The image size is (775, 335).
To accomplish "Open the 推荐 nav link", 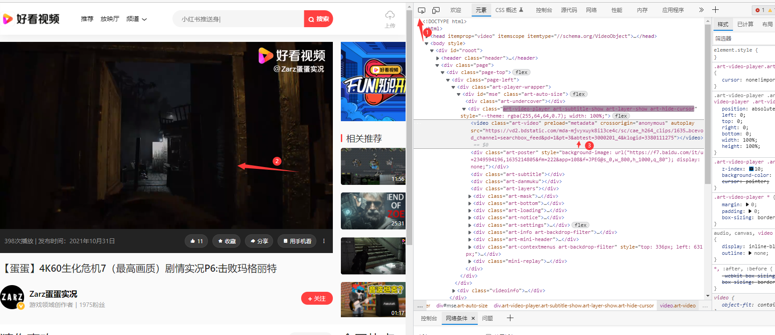I will pyautogui.click(x=87, y=19).
